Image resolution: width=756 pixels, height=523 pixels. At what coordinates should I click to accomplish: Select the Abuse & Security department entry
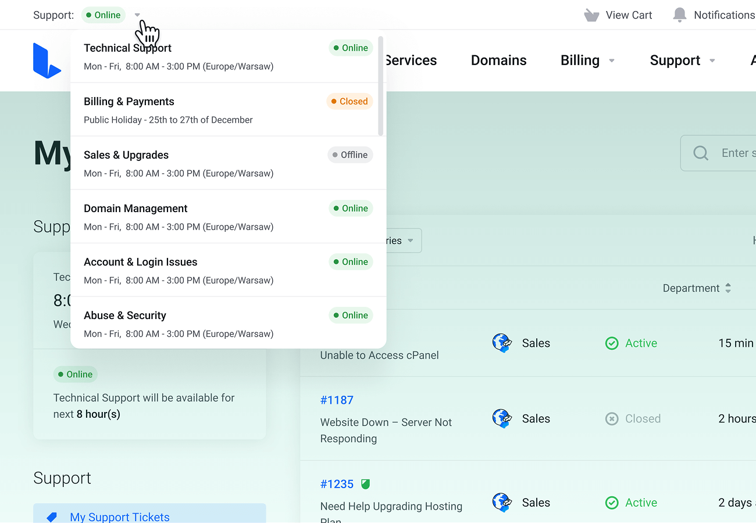pos(228,323)
